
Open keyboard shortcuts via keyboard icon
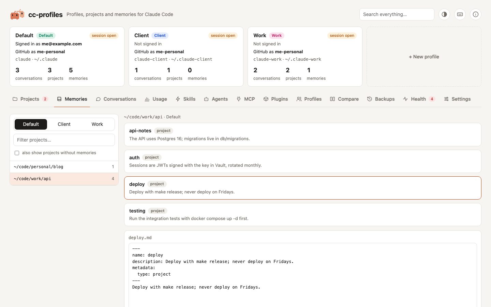[x=460, y=14]
